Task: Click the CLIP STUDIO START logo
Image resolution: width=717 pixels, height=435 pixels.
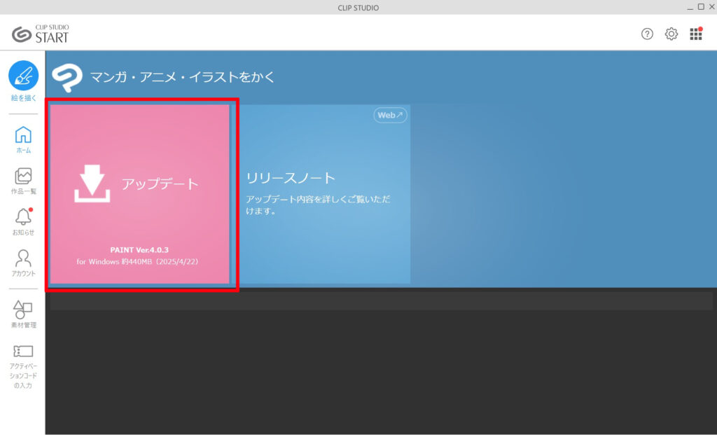Action: point(40,34)
